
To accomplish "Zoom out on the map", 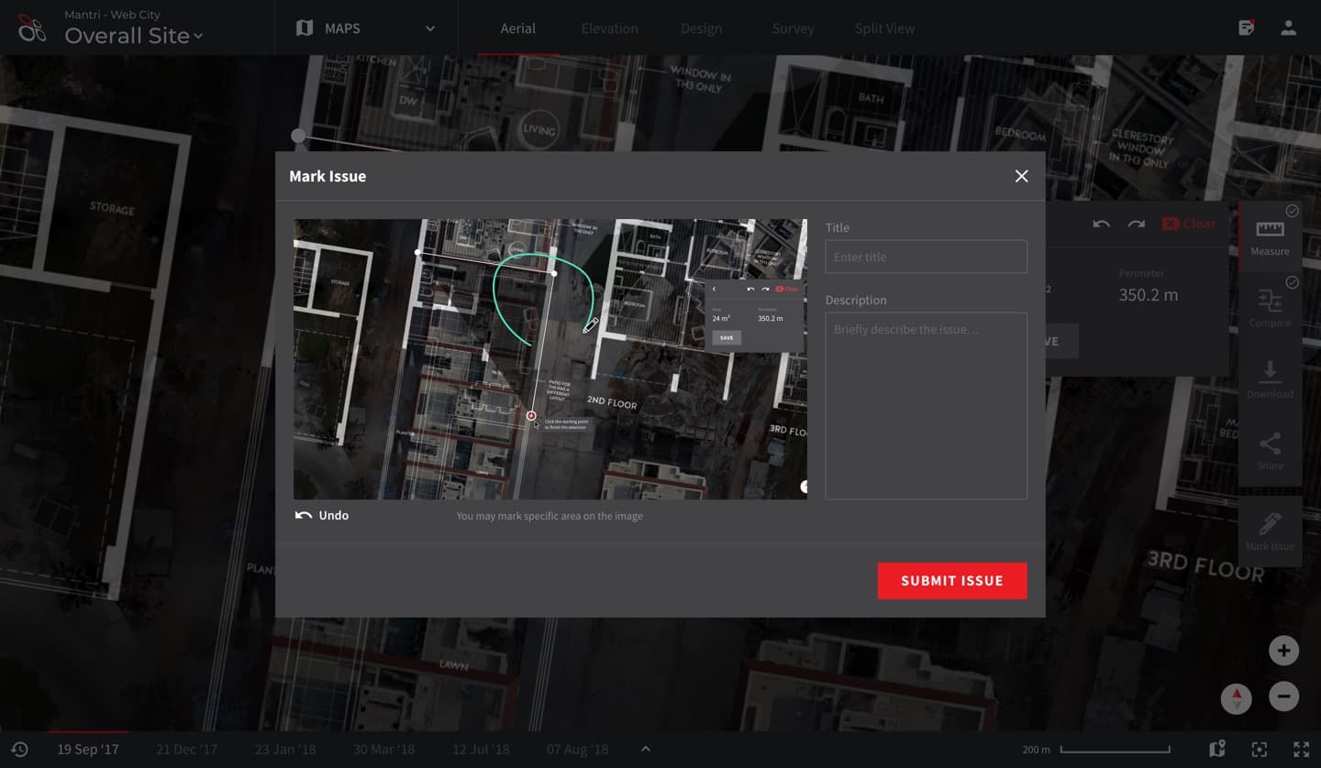I will pos(1283,696).
